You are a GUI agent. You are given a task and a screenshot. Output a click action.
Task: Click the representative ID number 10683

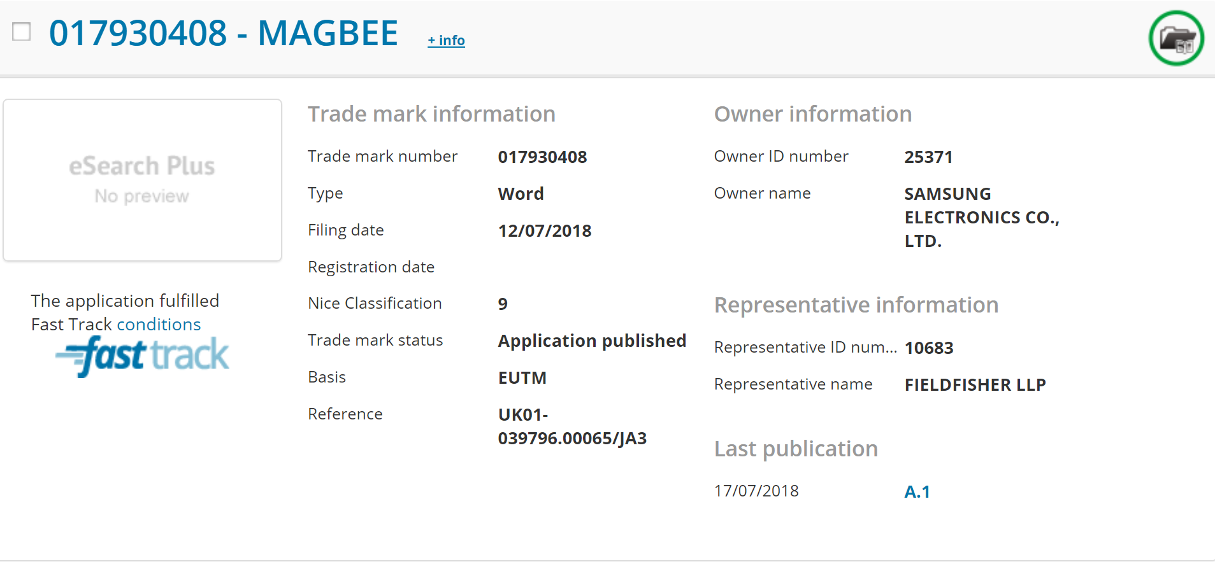pyautogui.click(x=929, y=348)
